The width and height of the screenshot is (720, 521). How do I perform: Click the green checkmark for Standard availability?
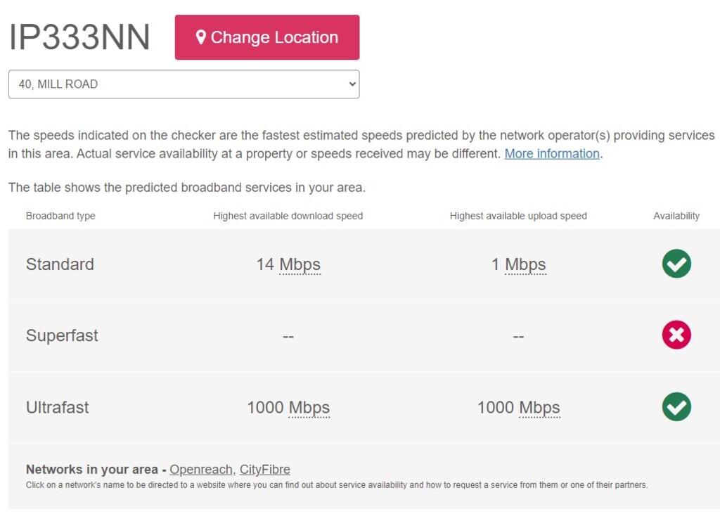(x=676, y=264)
